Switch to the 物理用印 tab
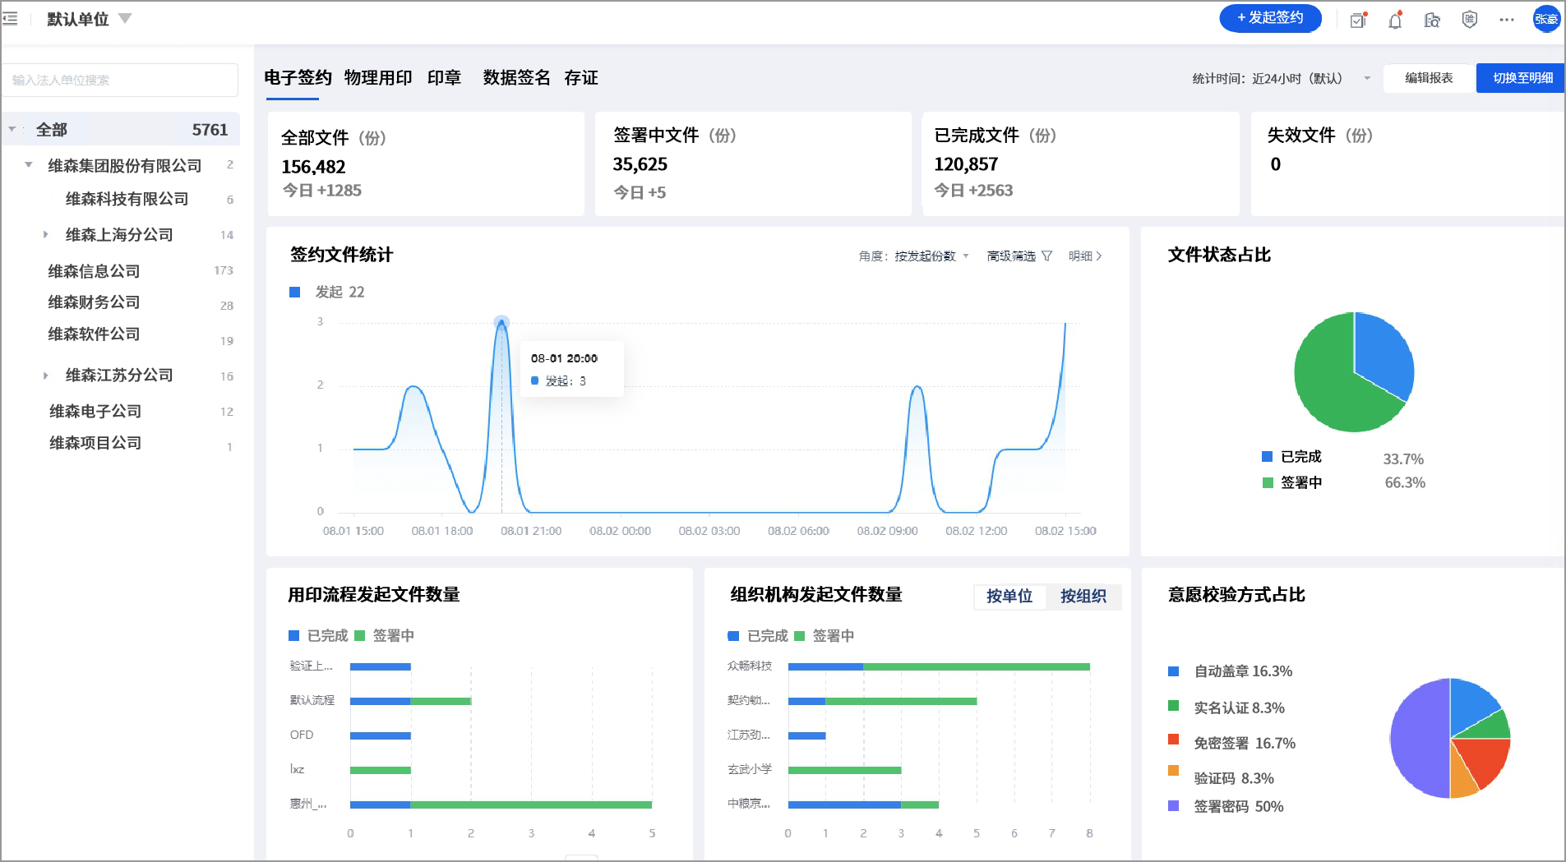The width and height of the screenshot is (1566, 862). [378, 78]
